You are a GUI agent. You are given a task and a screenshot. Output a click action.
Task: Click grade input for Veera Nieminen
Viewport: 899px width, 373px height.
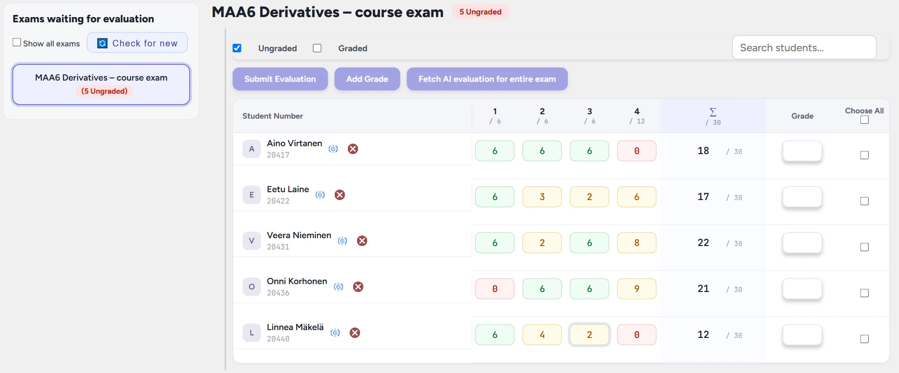pyautogui.click(x=802, y=243)
